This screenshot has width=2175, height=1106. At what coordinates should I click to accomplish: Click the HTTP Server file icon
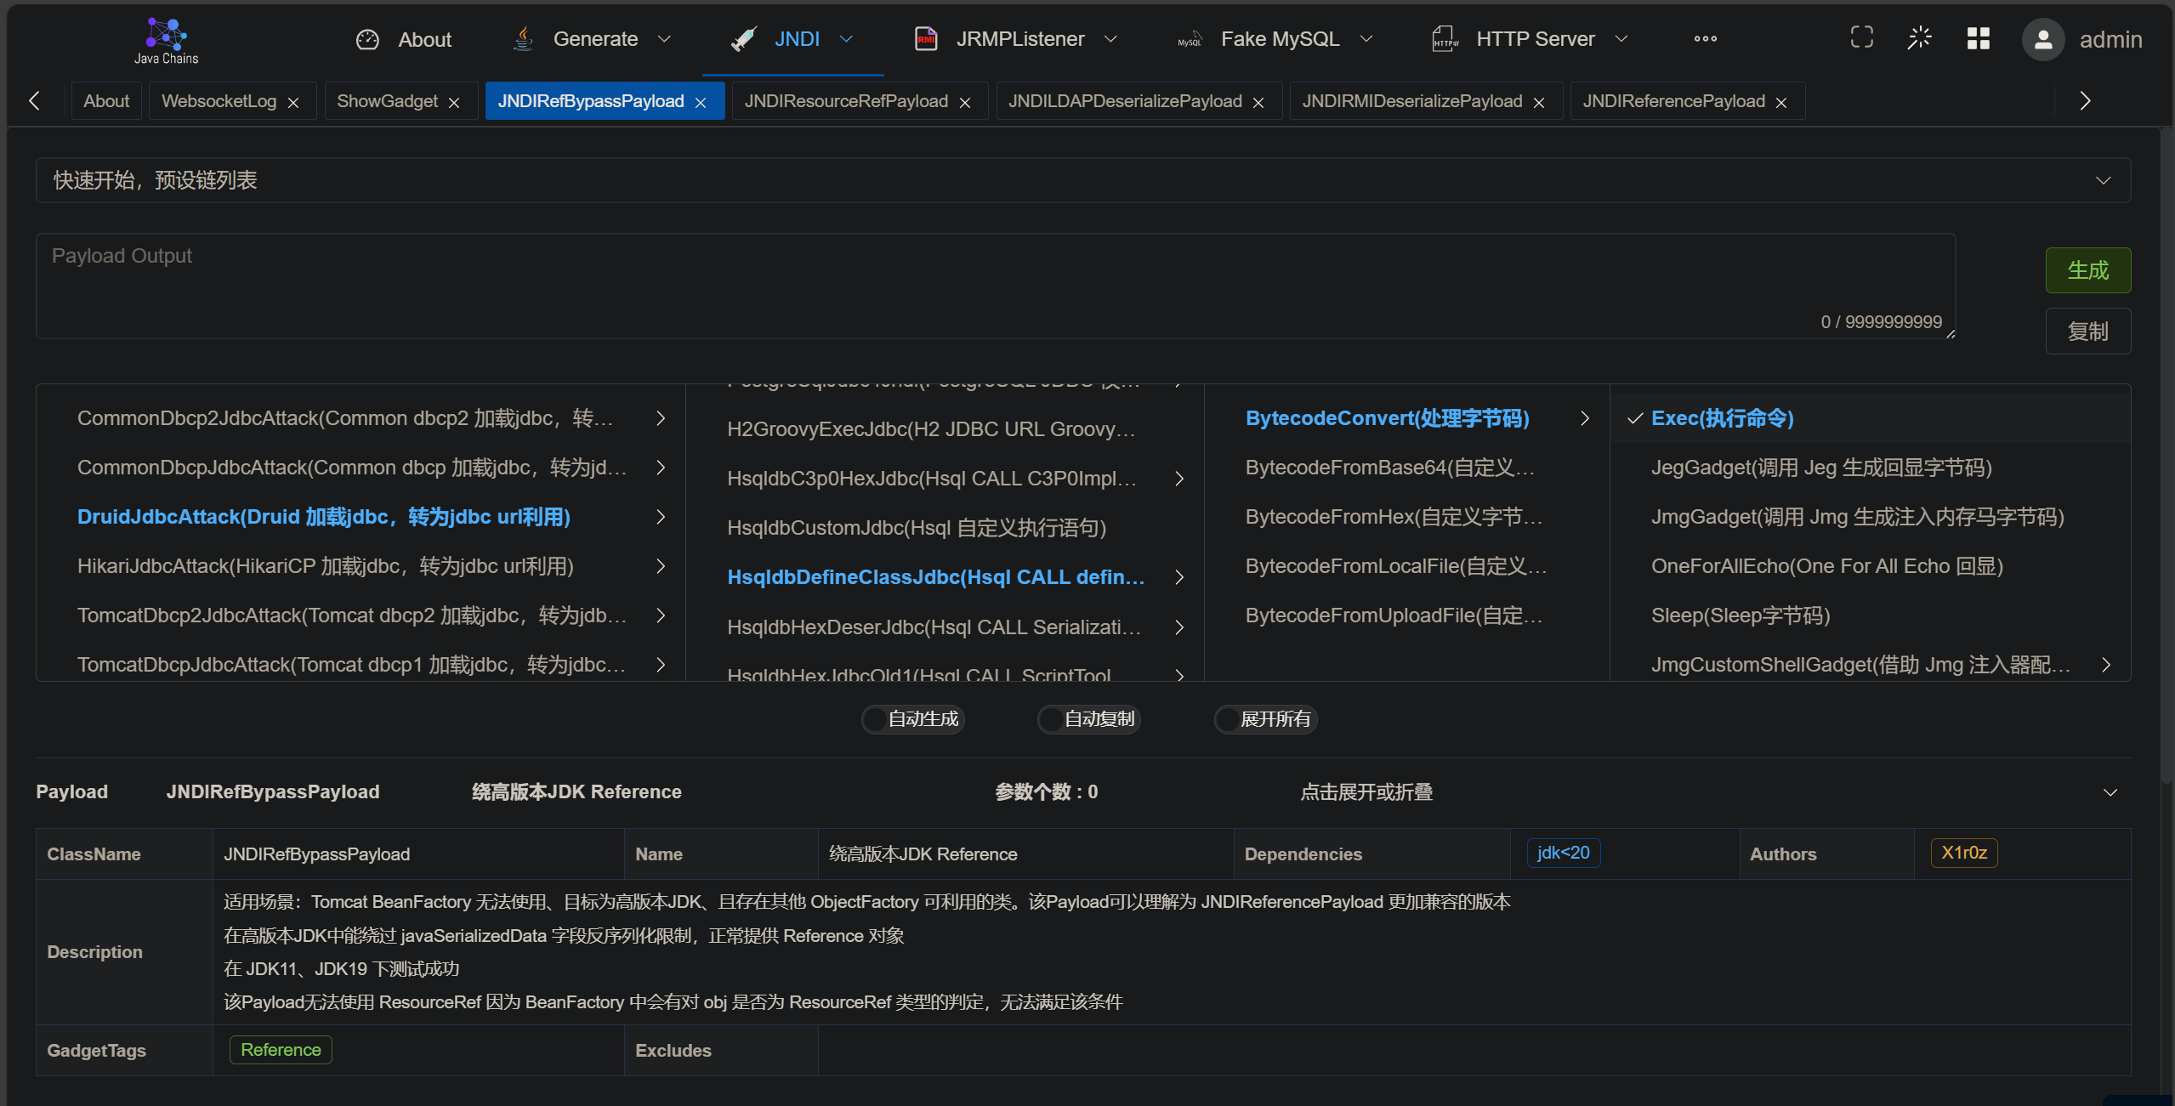1445,39
